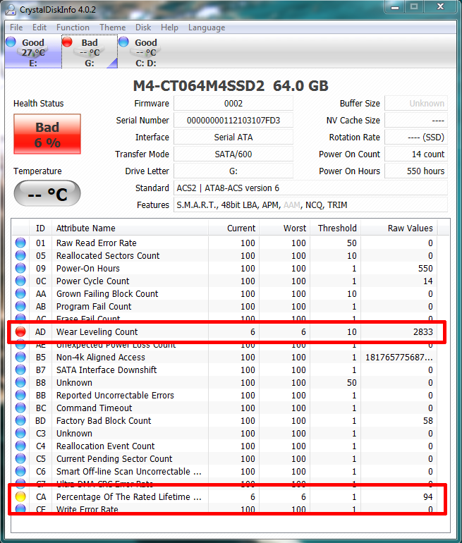Open the Edit menu
This screenshot has width=462, height=543.
coord(39,28)
